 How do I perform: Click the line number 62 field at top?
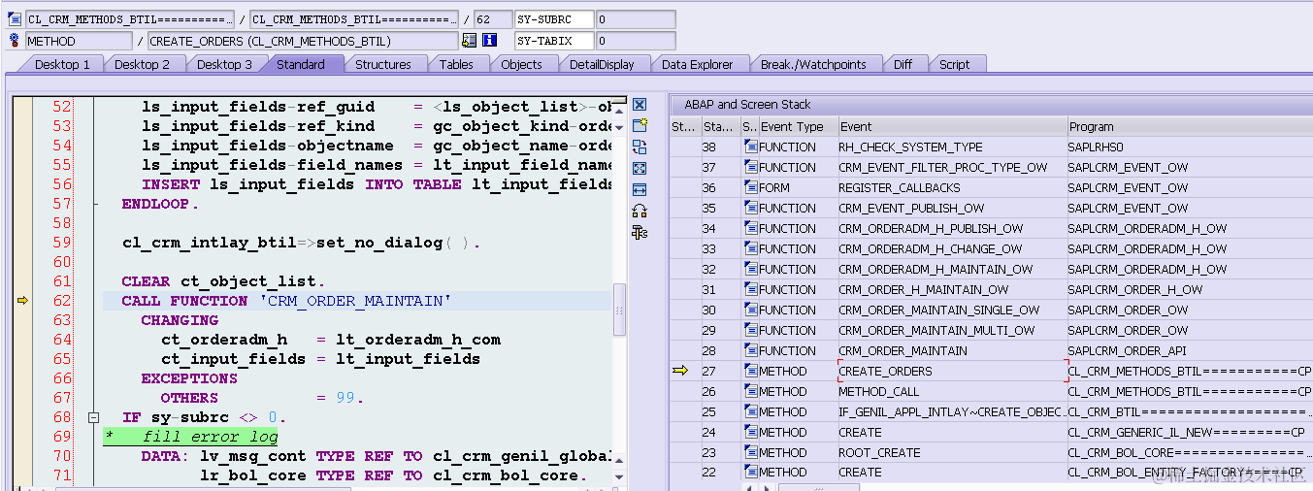click(x=493, y=19)
